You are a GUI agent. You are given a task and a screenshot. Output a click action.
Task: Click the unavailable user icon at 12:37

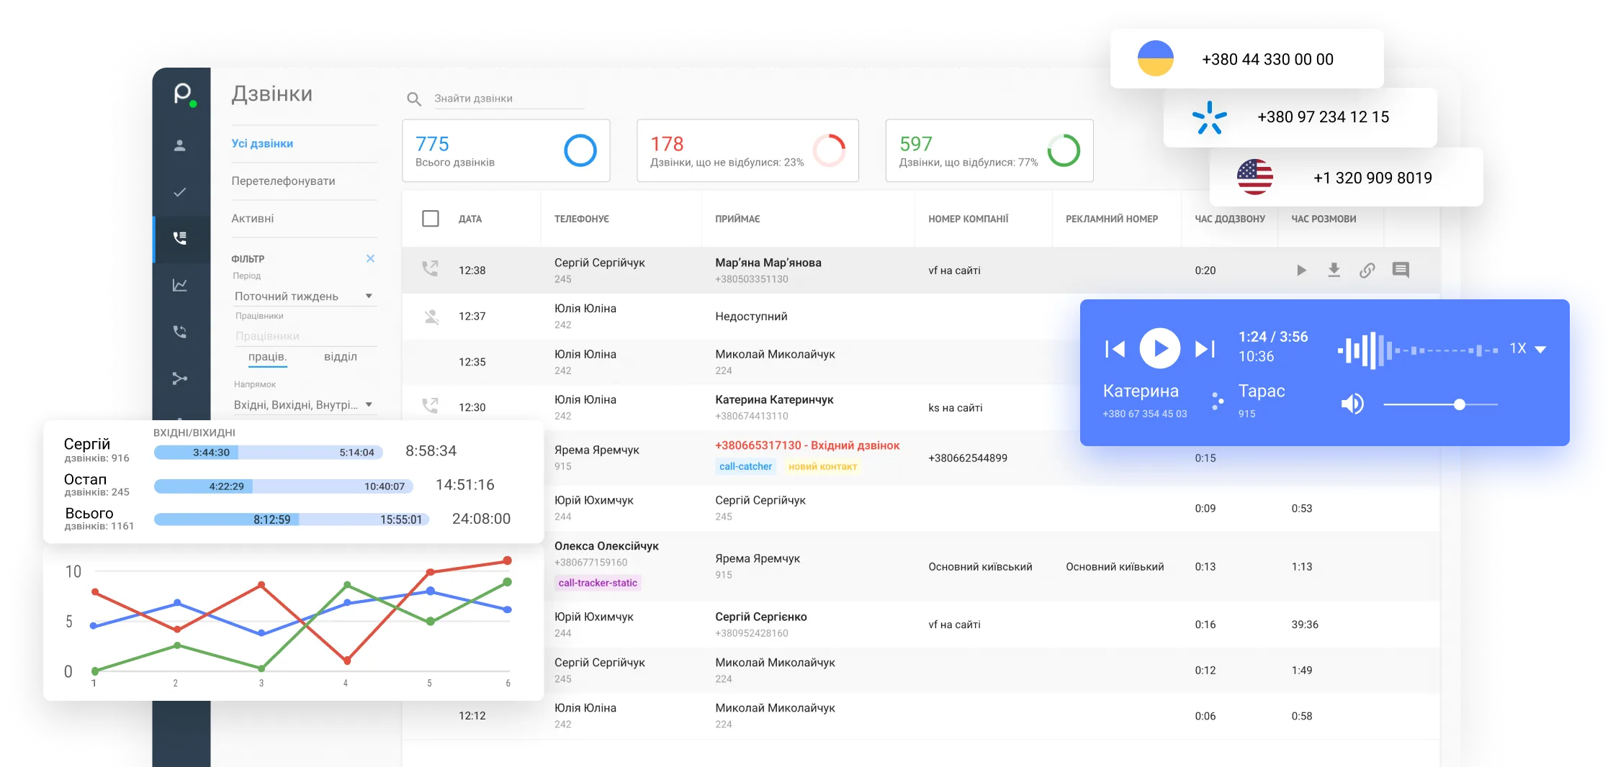[431, 317]
